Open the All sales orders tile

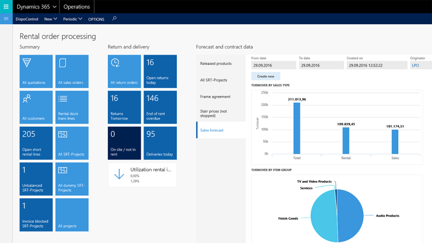(72, 72)
